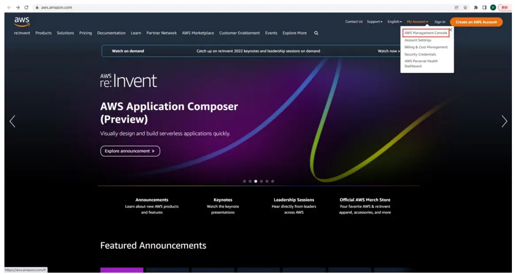Select the first carousel dot

(x=244, y=181)
